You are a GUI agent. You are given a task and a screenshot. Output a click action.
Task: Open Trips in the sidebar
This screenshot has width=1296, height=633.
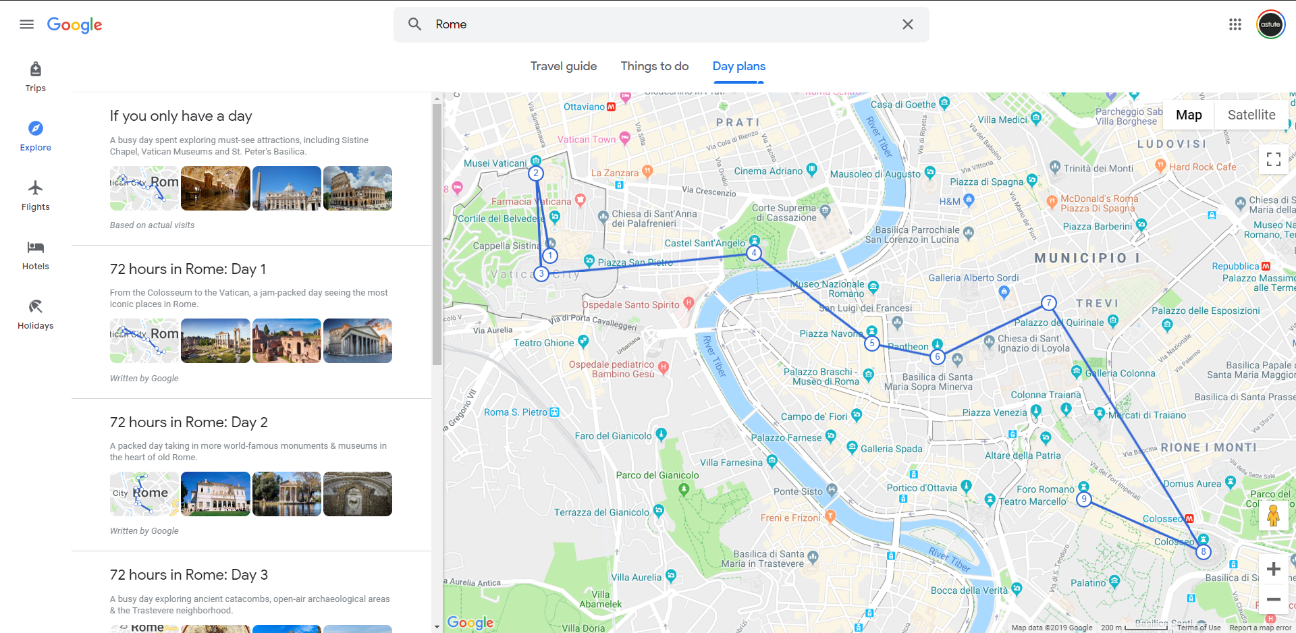point(36,77)
